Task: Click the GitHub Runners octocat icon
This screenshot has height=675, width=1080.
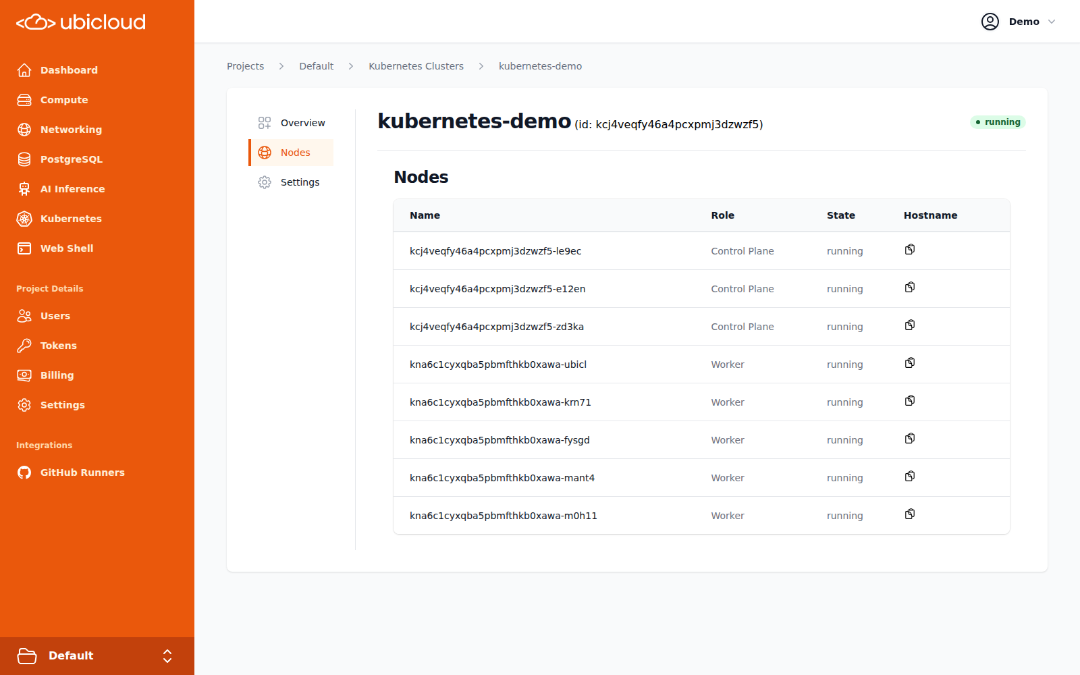Action: (24, 473)
